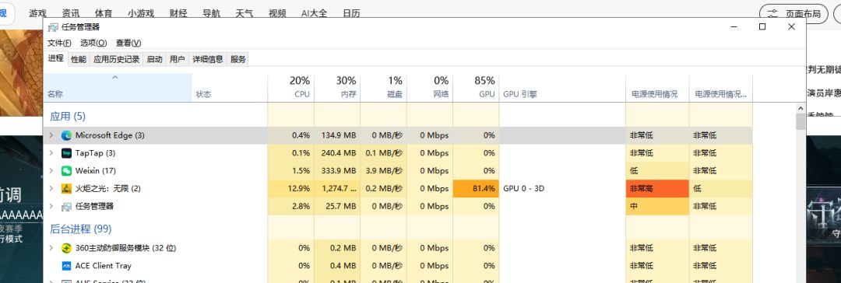The width and height of the screenshot is (841, 283).
Task: Open 体育 link in browser navigation
Action: click(104, 13)
